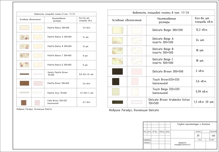
Task: Click the floral tile image for Palette Bianco A
Action: click(24, 37)
